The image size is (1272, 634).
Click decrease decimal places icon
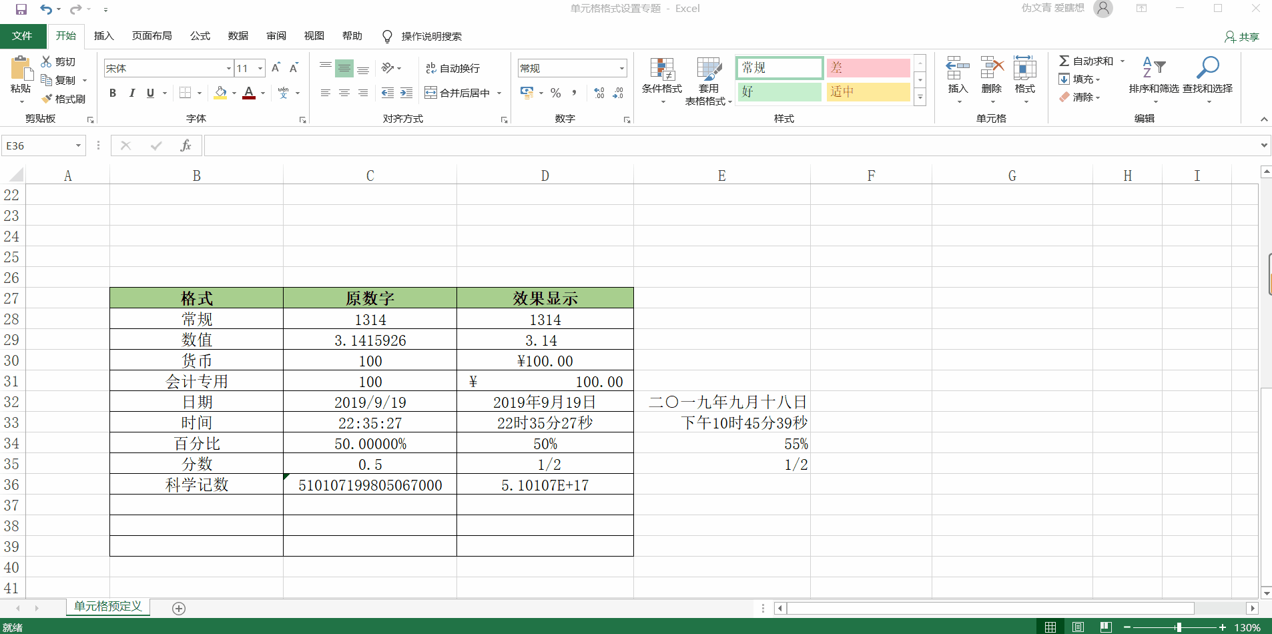tap(618, 93)
